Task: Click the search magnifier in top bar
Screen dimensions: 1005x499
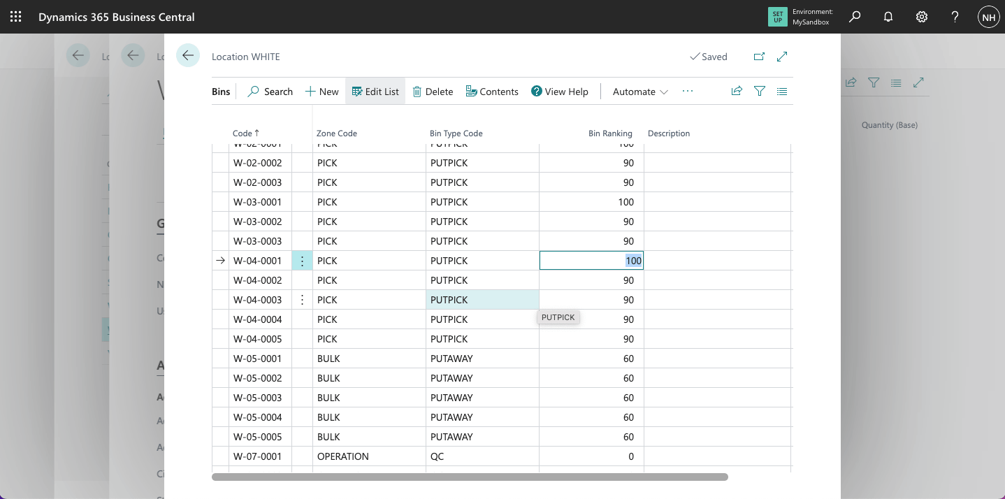Action: coord(854,17)
